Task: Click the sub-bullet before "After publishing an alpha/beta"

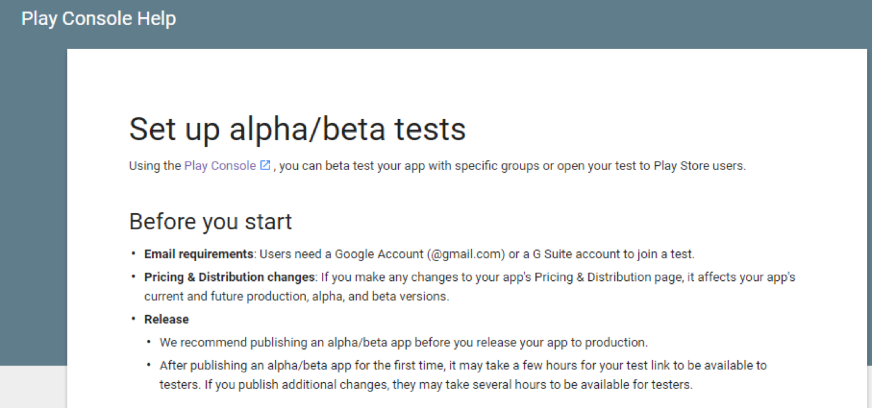Action: point(149,366)
